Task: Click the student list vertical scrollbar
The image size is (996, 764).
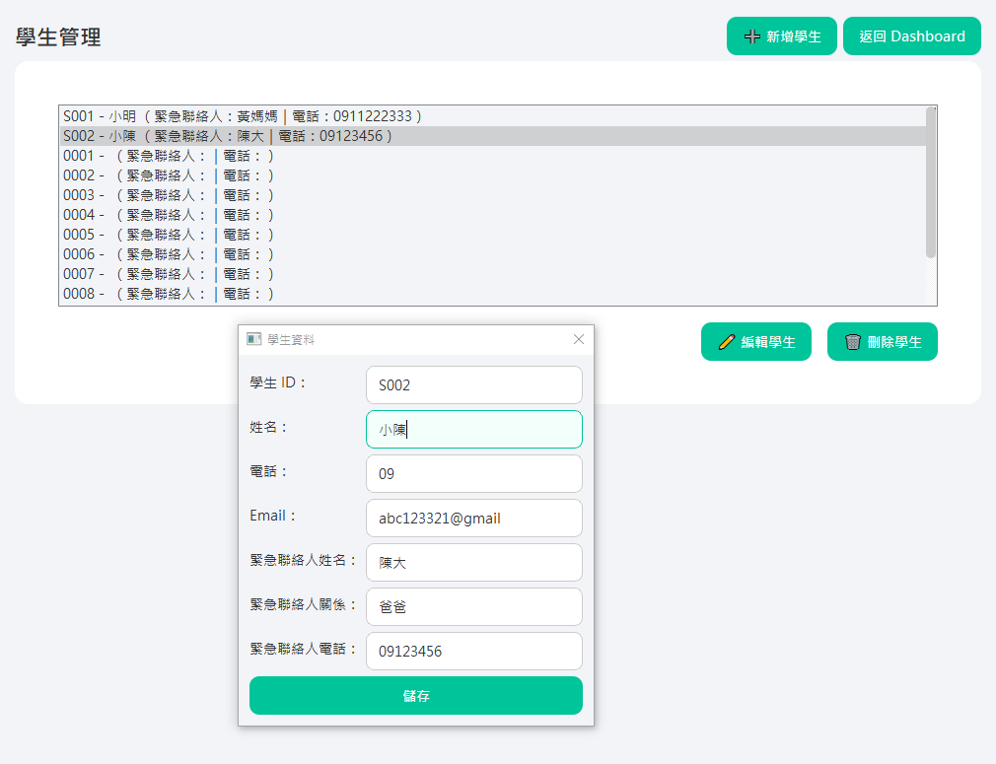Action: point(931,182)
